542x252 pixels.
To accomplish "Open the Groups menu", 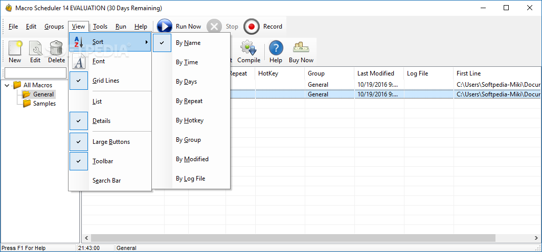I will click(x=54, y=27).
